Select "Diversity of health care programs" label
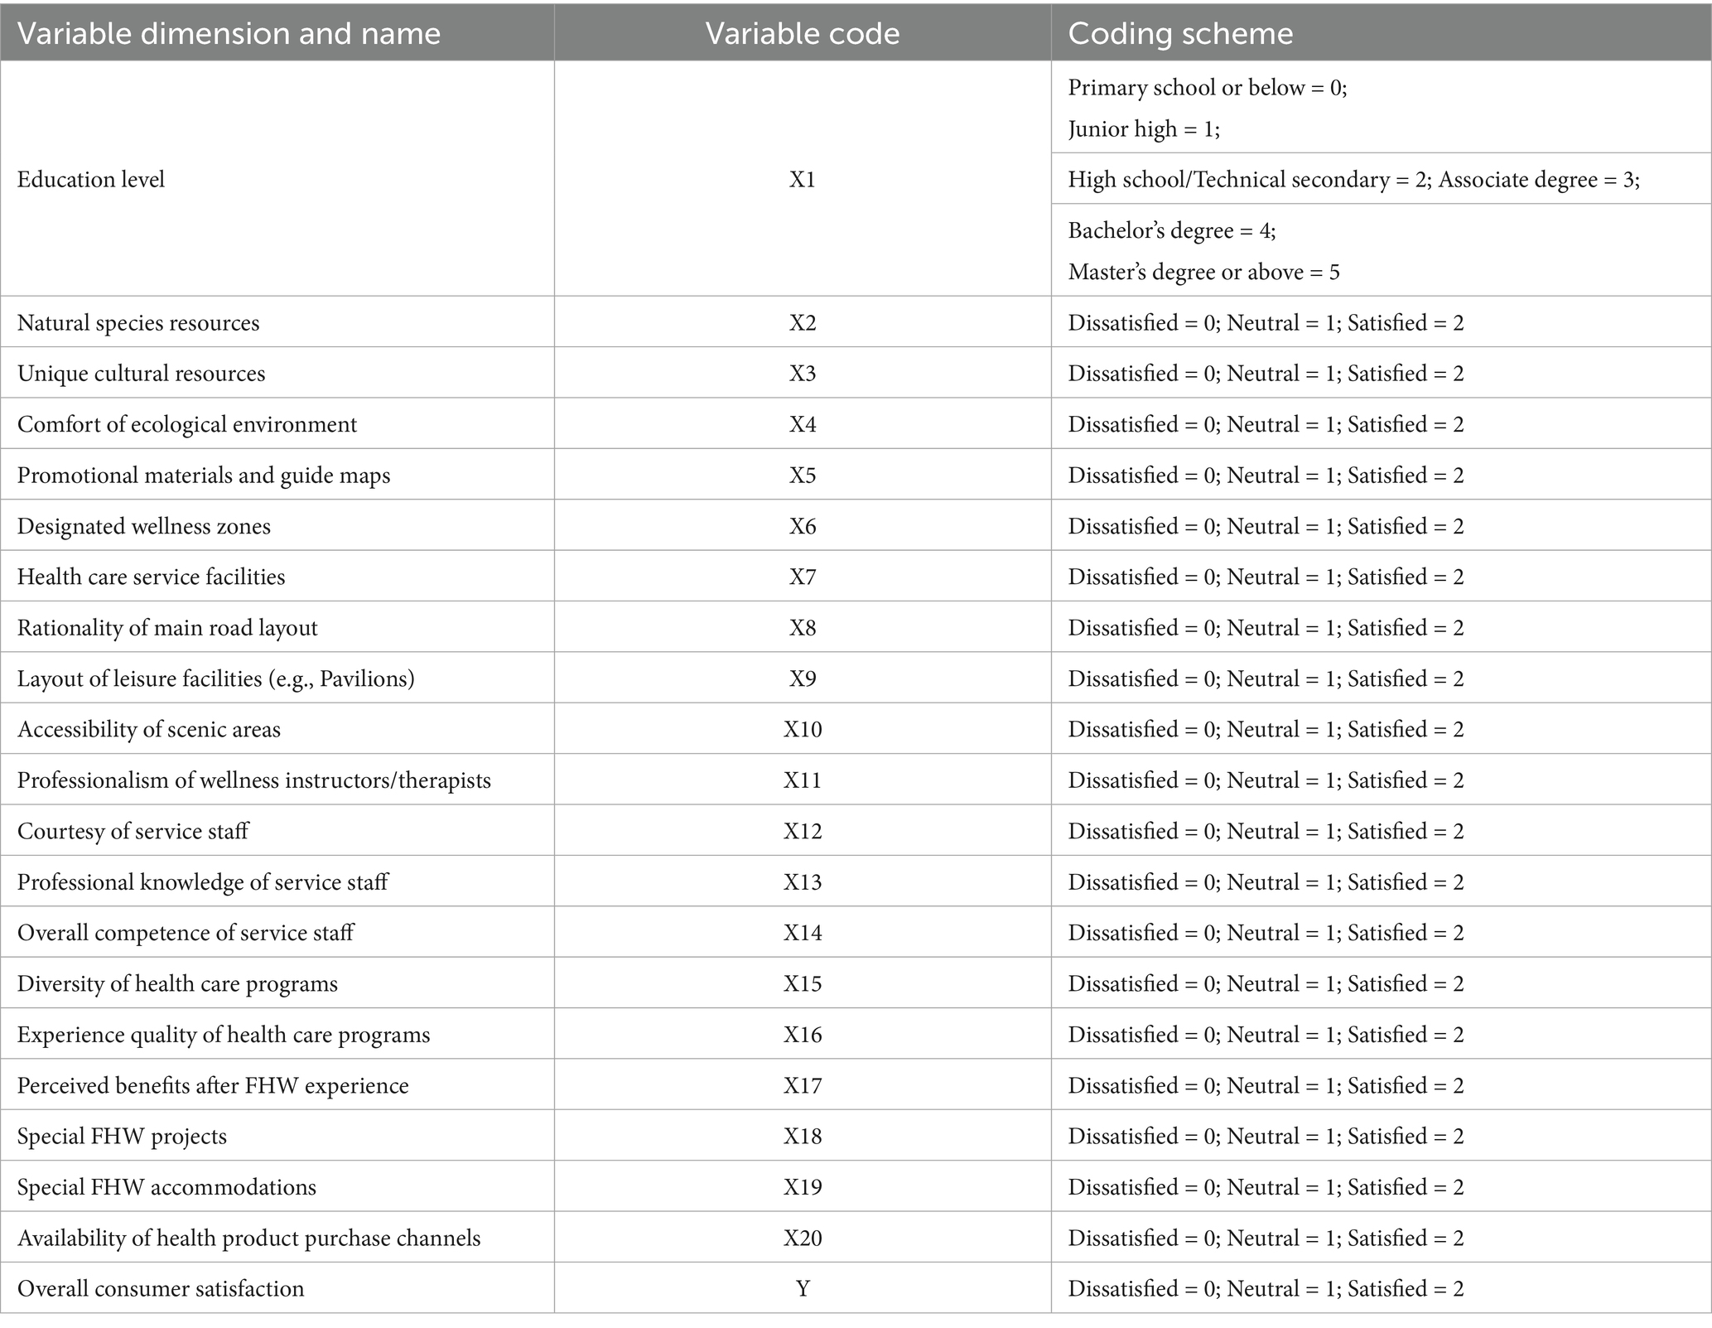The width and height of the screenshot is (1712, 1328). [x=178, y=984]
